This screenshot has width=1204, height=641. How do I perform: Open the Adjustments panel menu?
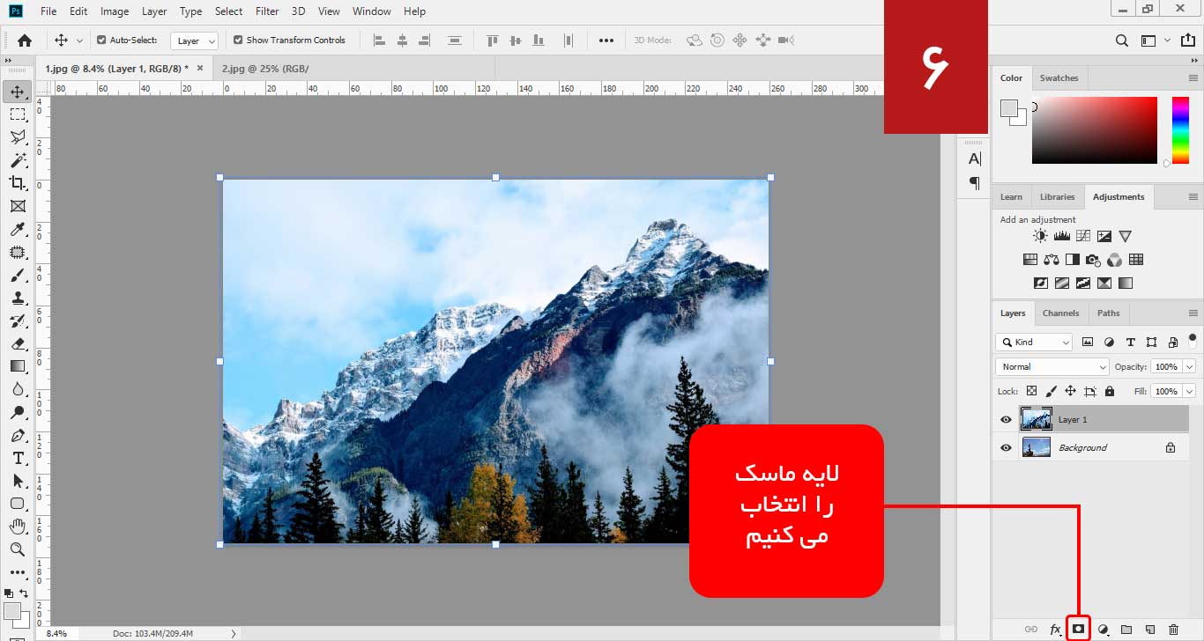coord(1193,196)
